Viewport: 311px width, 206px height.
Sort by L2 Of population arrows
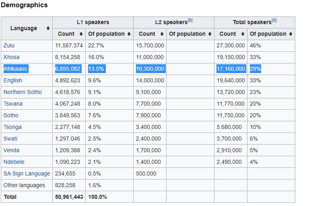[210, 34]
